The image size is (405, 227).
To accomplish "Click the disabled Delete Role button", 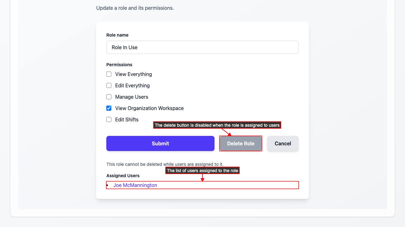I will pos(241,143).
